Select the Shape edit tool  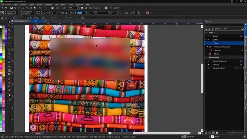9,26
